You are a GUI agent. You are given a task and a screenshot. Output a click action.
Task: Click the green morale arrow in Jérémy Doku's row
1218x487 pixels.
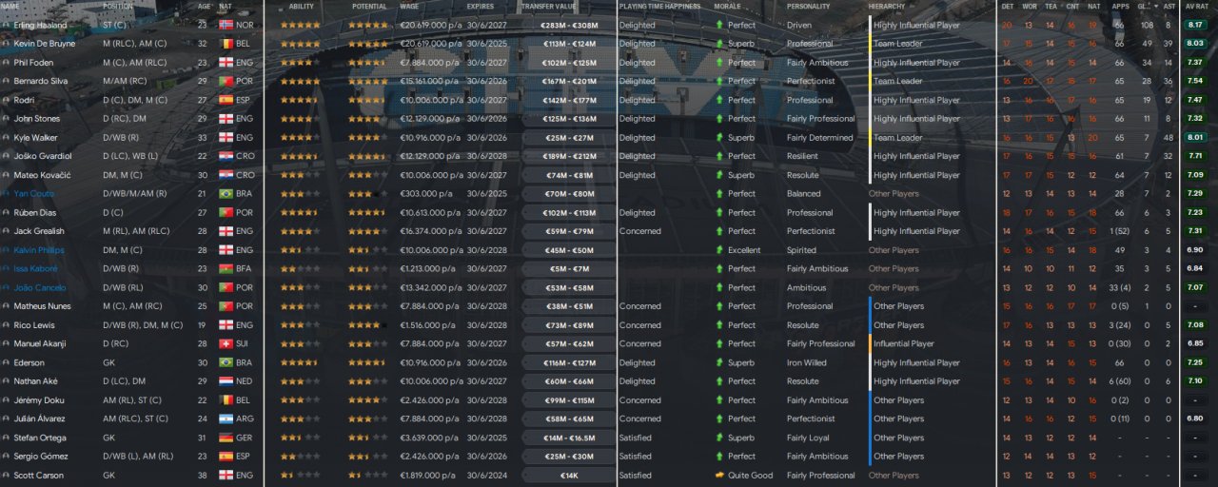[x=719, y=400]
